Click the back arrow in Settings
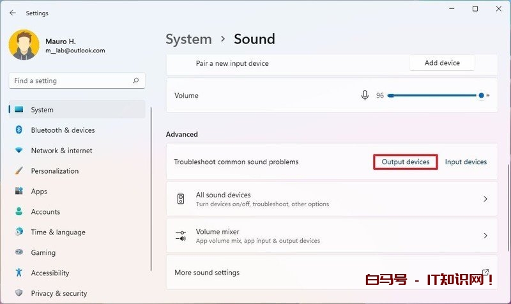The image size is (511, 304). coord(13,13)
